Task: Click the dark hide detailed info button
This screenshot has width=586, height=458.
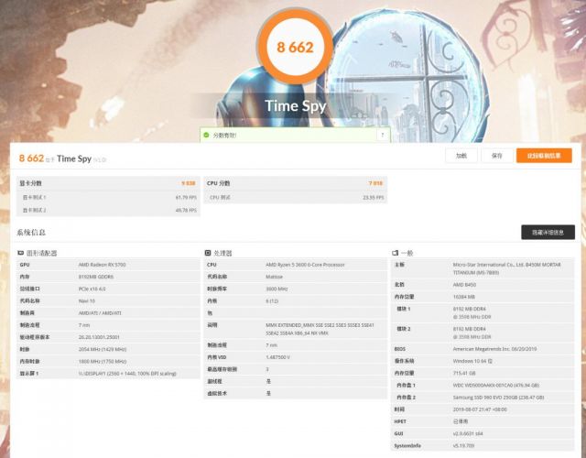Action: 548,232
